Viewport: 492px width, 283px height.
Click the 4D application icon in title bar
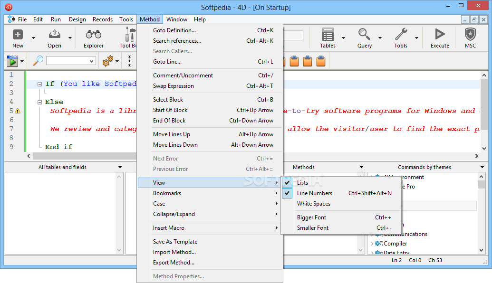pos(9,7)
